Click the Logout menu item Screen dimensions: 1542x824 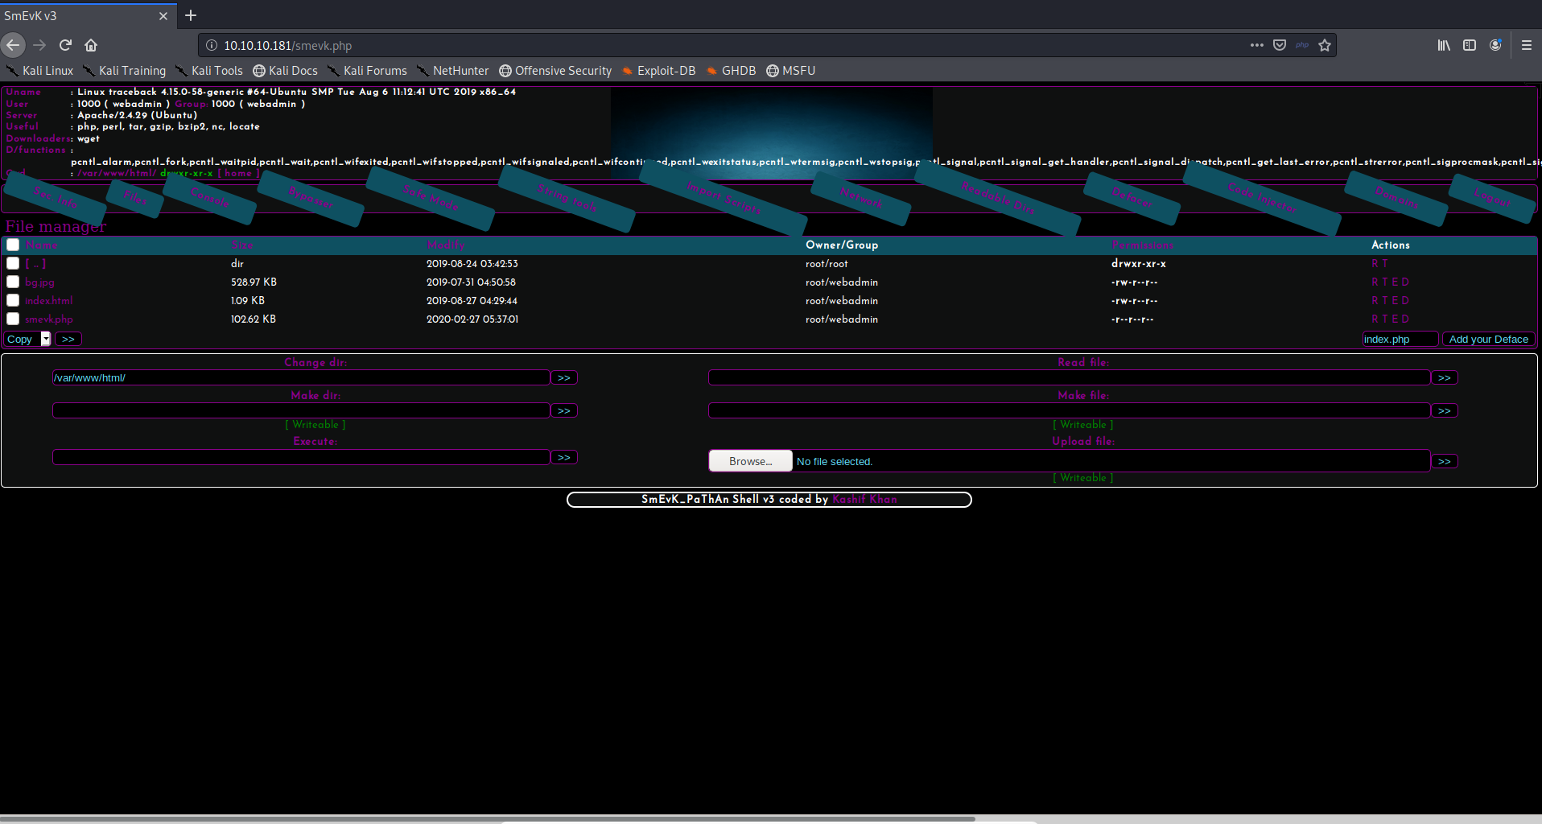(1491, 198)
